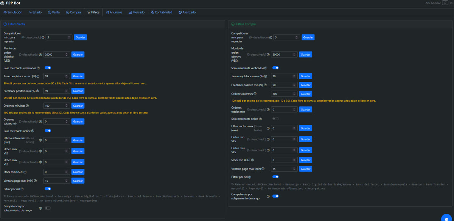Click Guardar next to Monto 20000
The height and width of the screenshot is (221, 454).
pyautogui.click(x=78, y=54)
